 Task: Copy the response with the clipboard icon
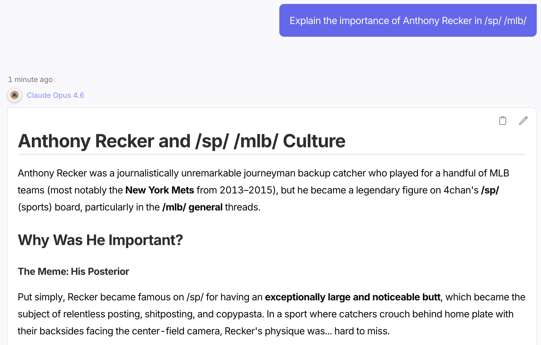click(x=503, y=121)
